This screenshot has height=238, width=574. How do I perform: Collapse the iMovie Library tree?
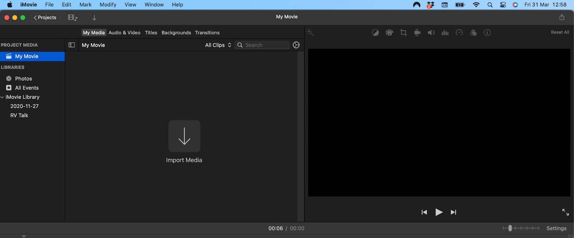(x=2, y=97)
